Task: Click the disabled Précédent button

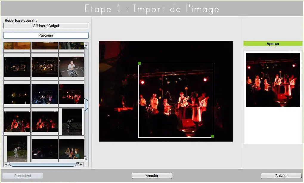Action: click(x=23, y=176)
